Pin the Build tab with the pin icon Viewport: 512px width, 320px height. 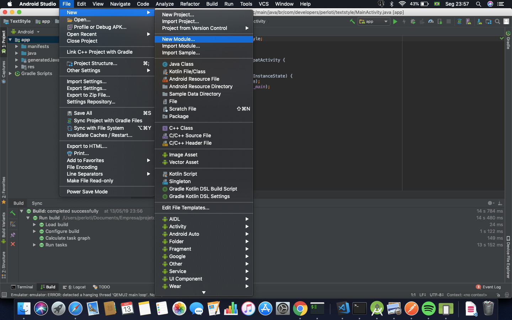tap(13, 235)
